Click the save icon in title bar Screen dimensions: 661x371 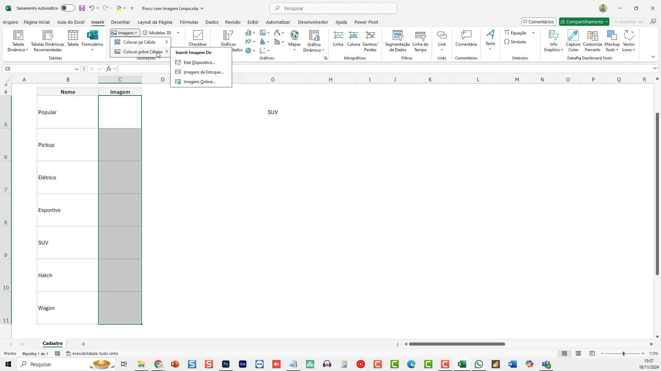point(82,8)
